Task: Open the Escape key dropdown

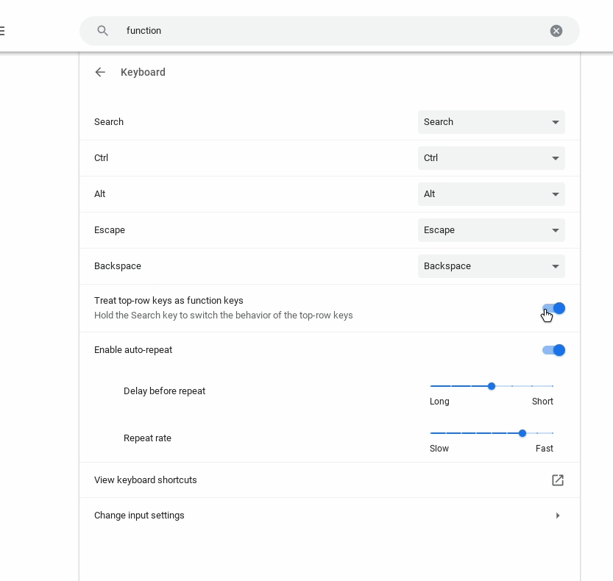Action: (491, 230)
